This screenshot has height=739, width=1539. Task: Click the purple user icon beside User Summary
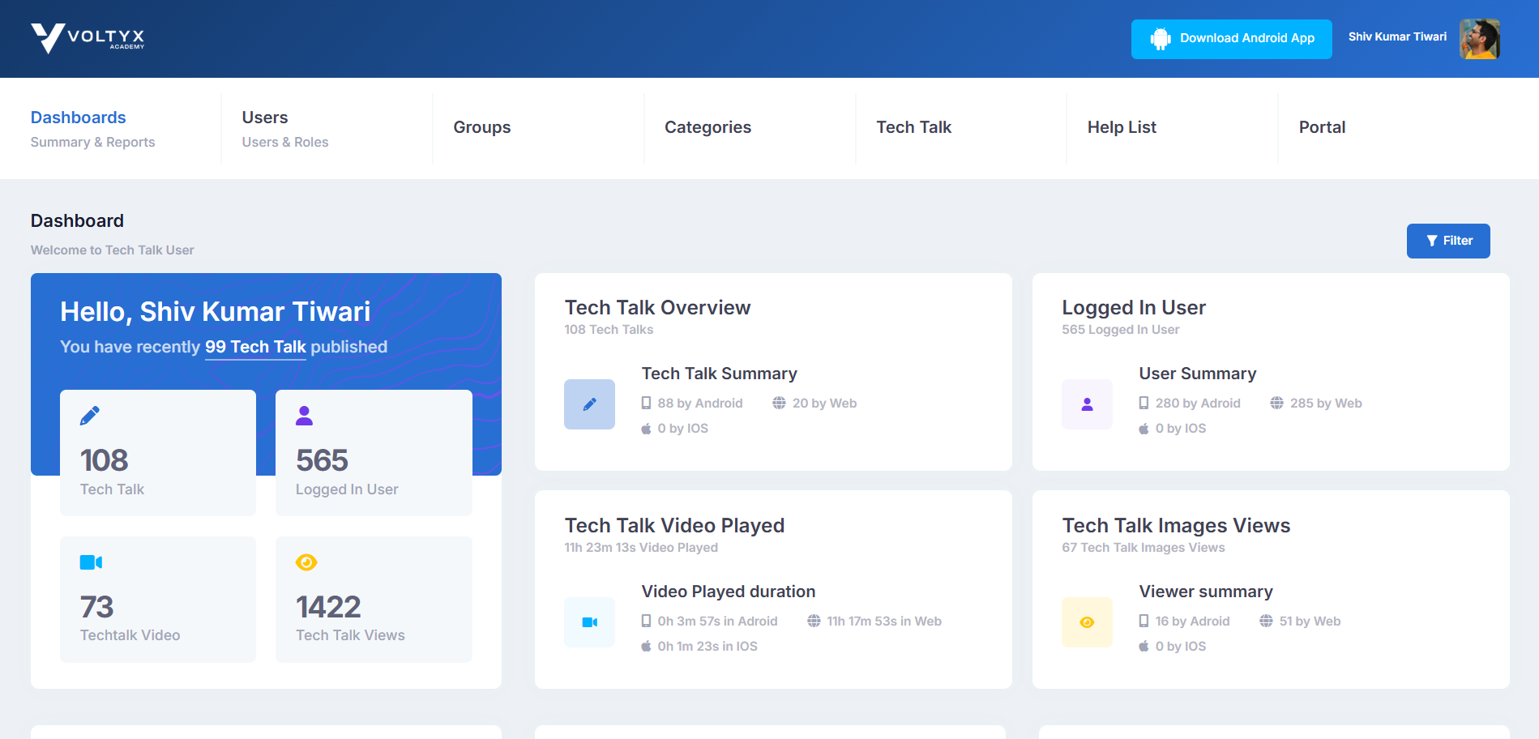click(x=1087, y=404)
